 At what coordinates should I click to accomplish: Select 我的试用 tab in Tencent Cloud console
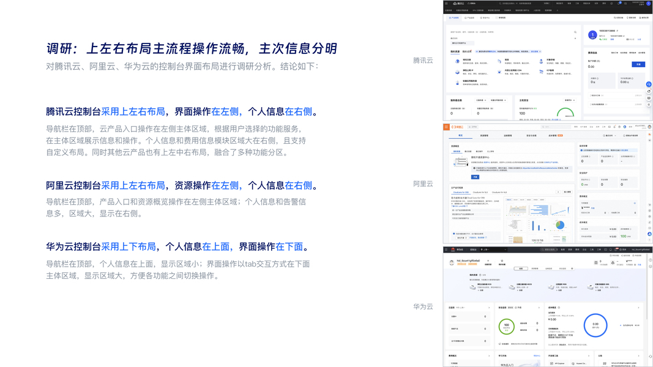click(467, 51)
